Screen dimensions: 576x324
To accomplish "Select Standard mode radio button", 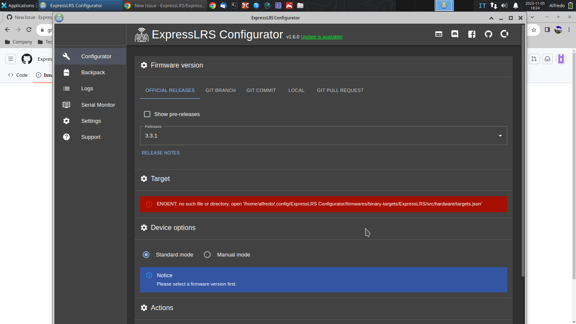I will tap(146, 254).
